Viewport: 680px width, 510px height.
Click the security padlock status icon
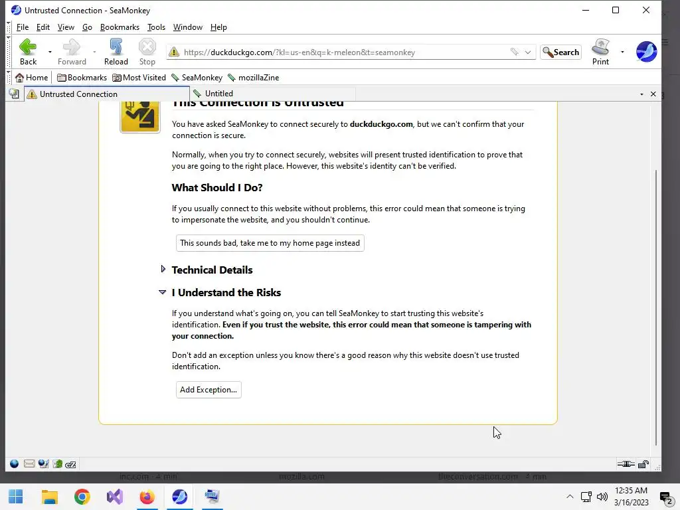click(x=643, y=464)
